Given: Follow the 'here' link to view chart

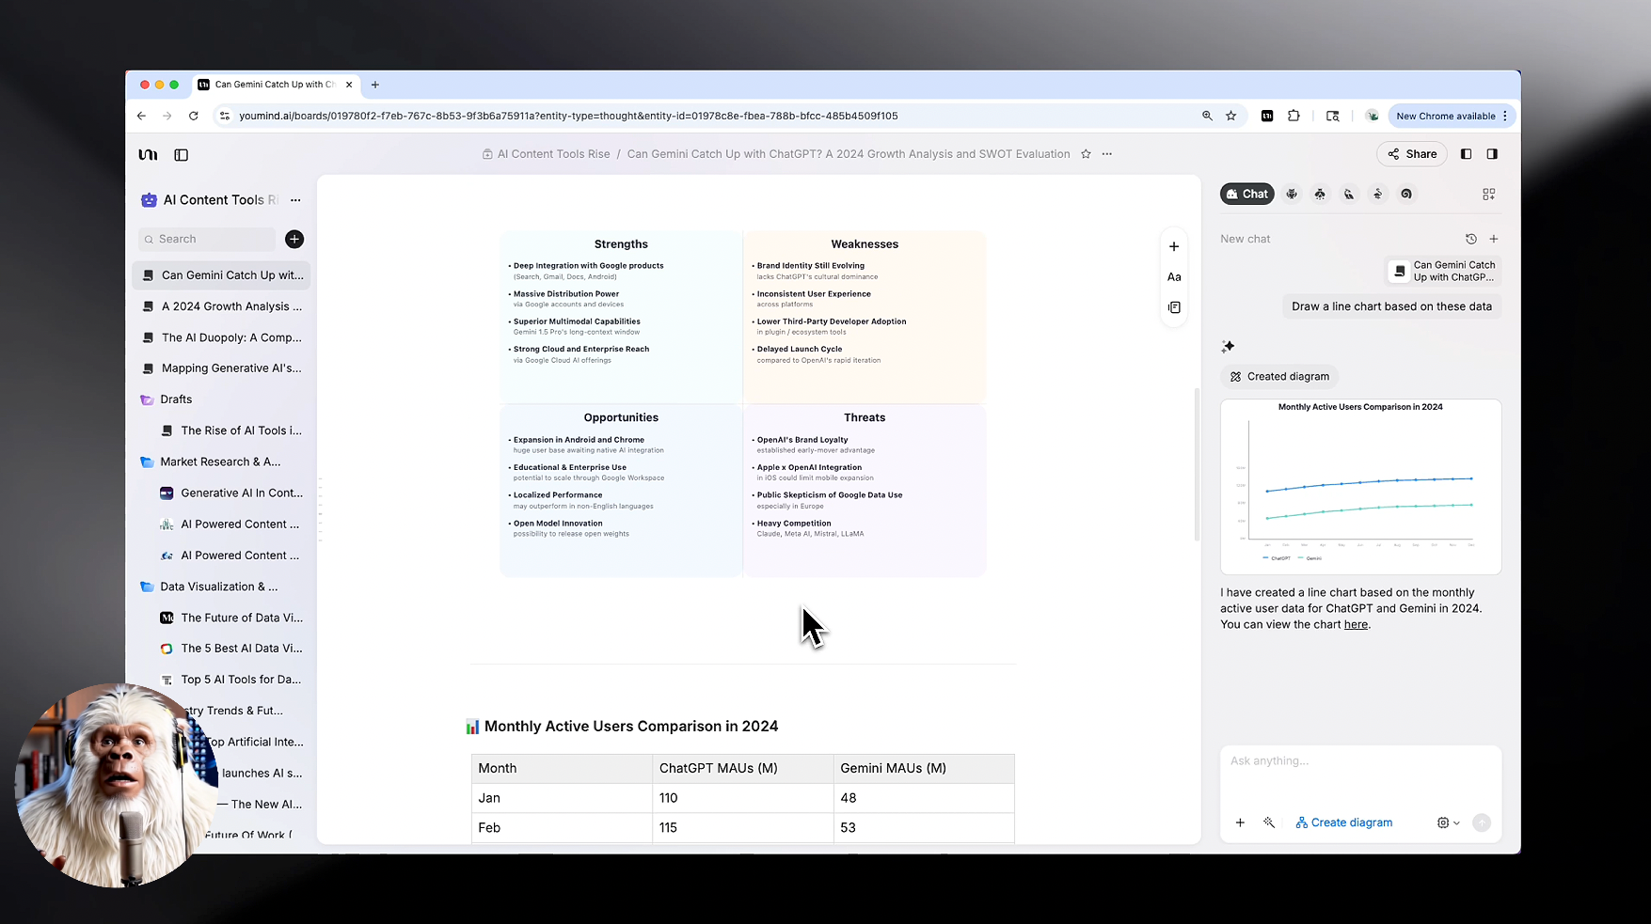Looking at the screenshot, I should [x=1356, y=624].
